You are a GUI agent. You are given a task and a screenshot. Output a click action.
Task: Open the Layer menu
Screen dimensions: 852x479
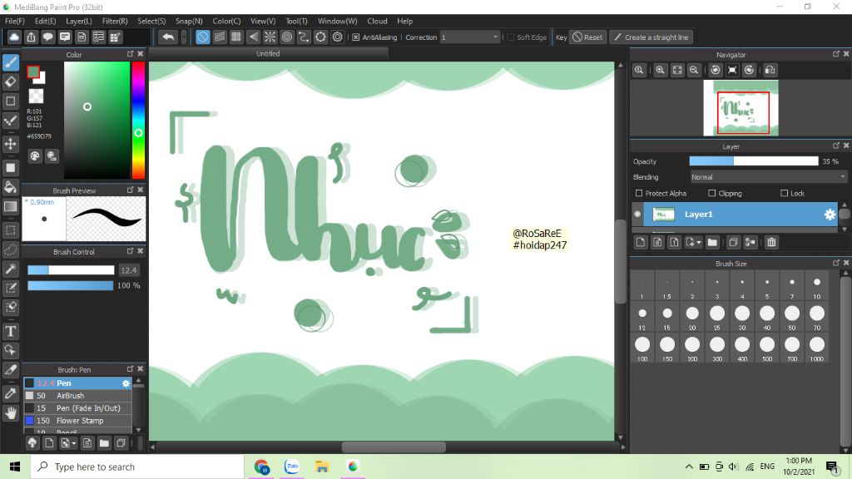[x=79, y=21]
